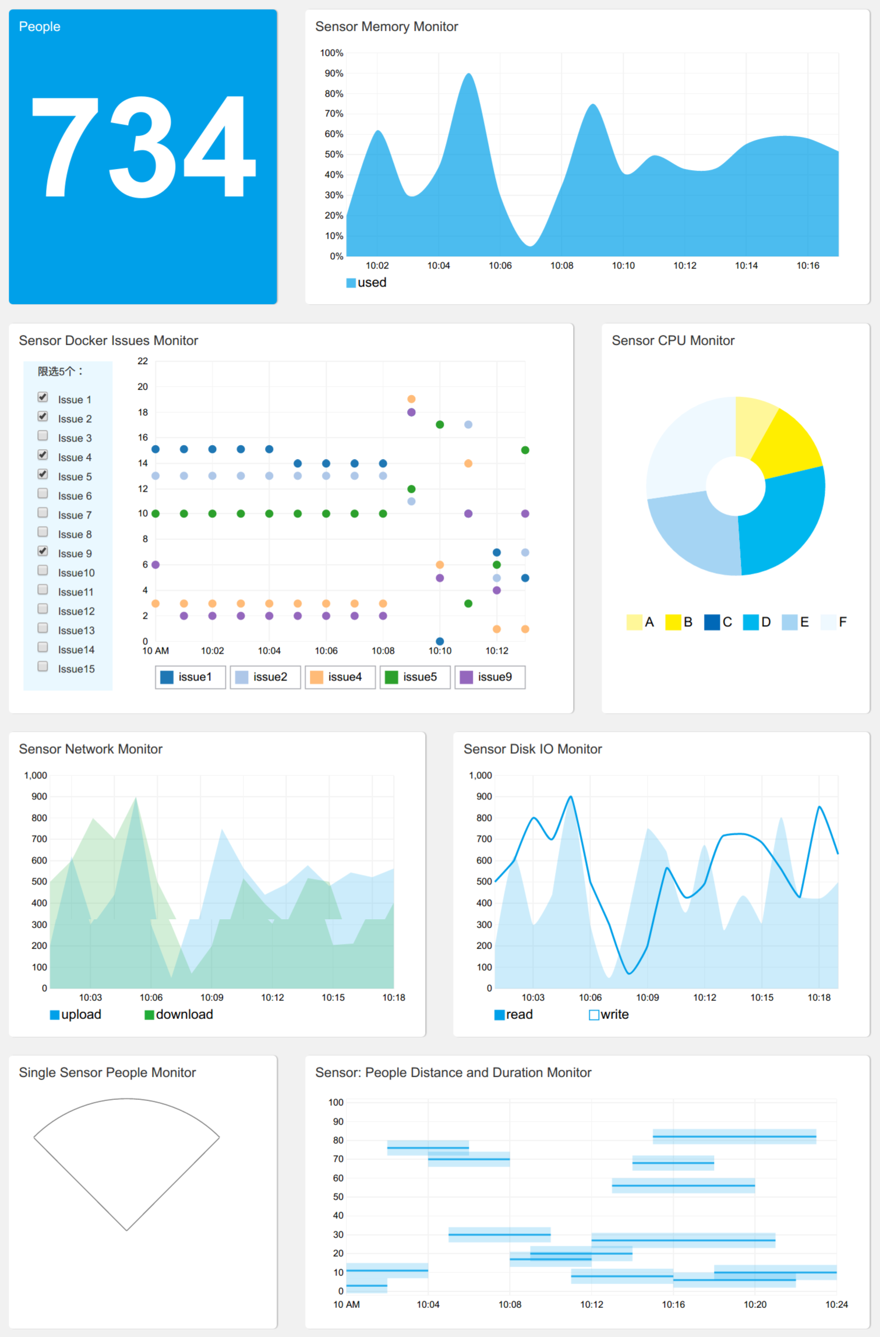Click CPU legend swatch A
Viewport: 880px width, 1337px height.
tap(634, 622)
